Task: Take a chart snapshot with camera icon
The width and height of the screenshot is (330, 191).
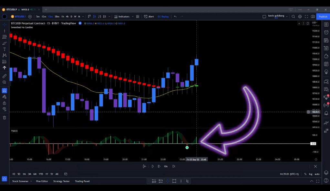Action: [x=313, y=17]
